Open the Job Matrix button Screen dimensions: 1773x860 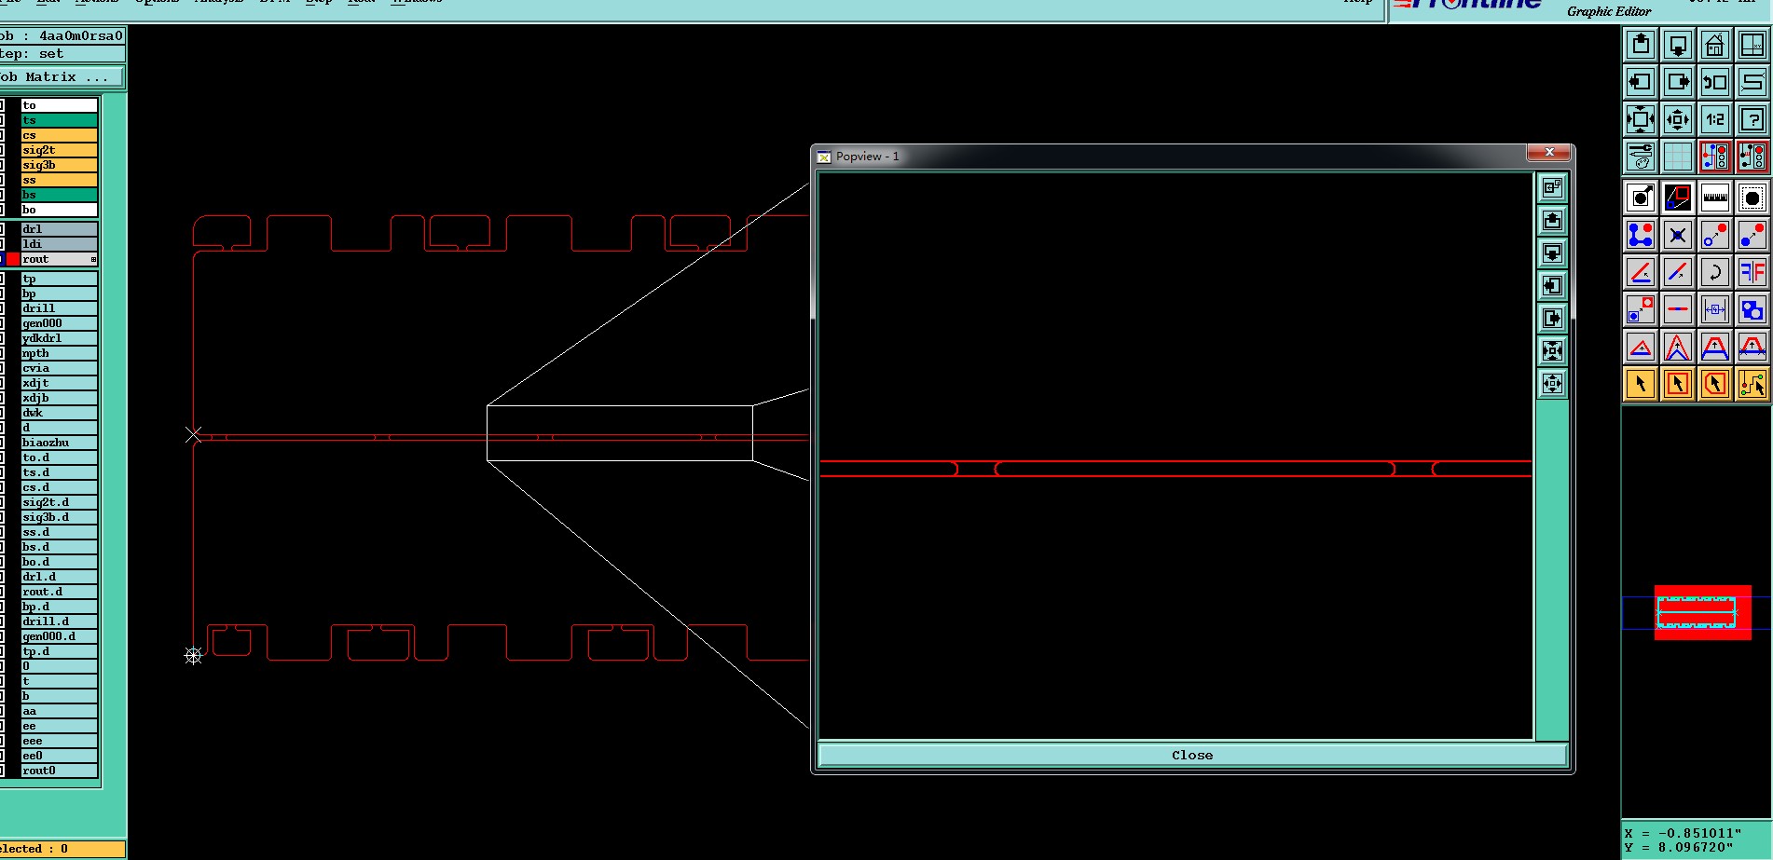[61, 77]
